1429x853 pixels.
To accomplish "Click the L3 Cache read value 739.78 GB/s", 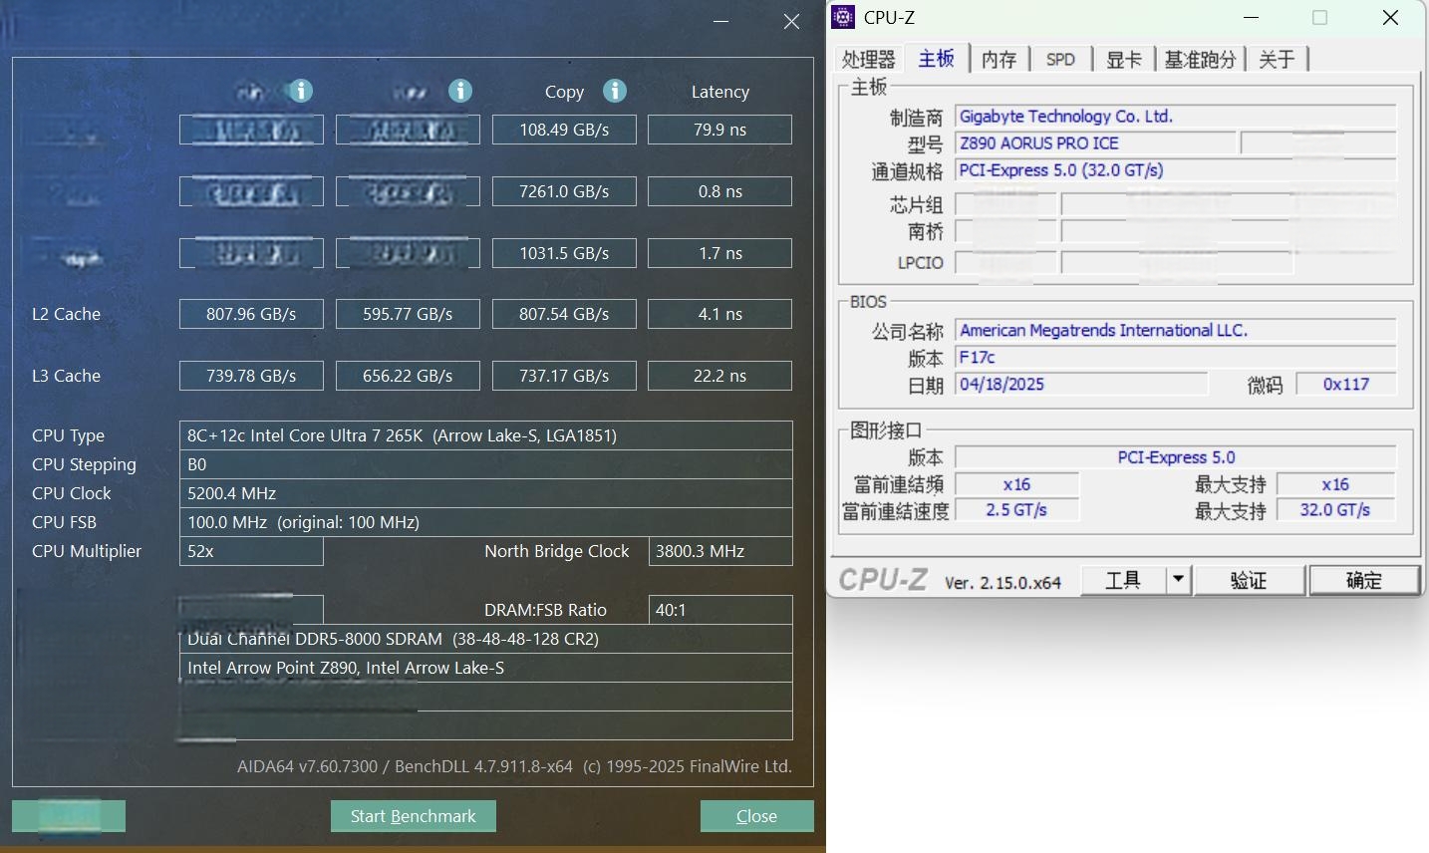I will click(251, 376).
